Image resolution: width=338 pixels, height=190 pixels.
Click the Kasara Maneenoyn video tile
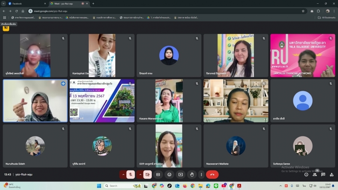(x=169, y=101)
